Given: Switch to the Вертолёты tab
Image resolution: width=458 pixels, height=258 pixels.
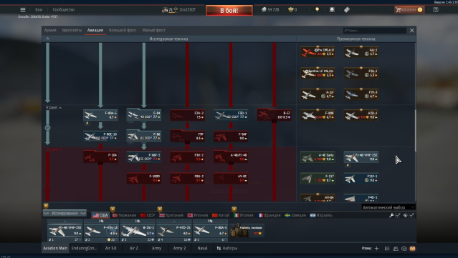Looking at the screenshot, I should pyautogui.click(x=72, y=30).
